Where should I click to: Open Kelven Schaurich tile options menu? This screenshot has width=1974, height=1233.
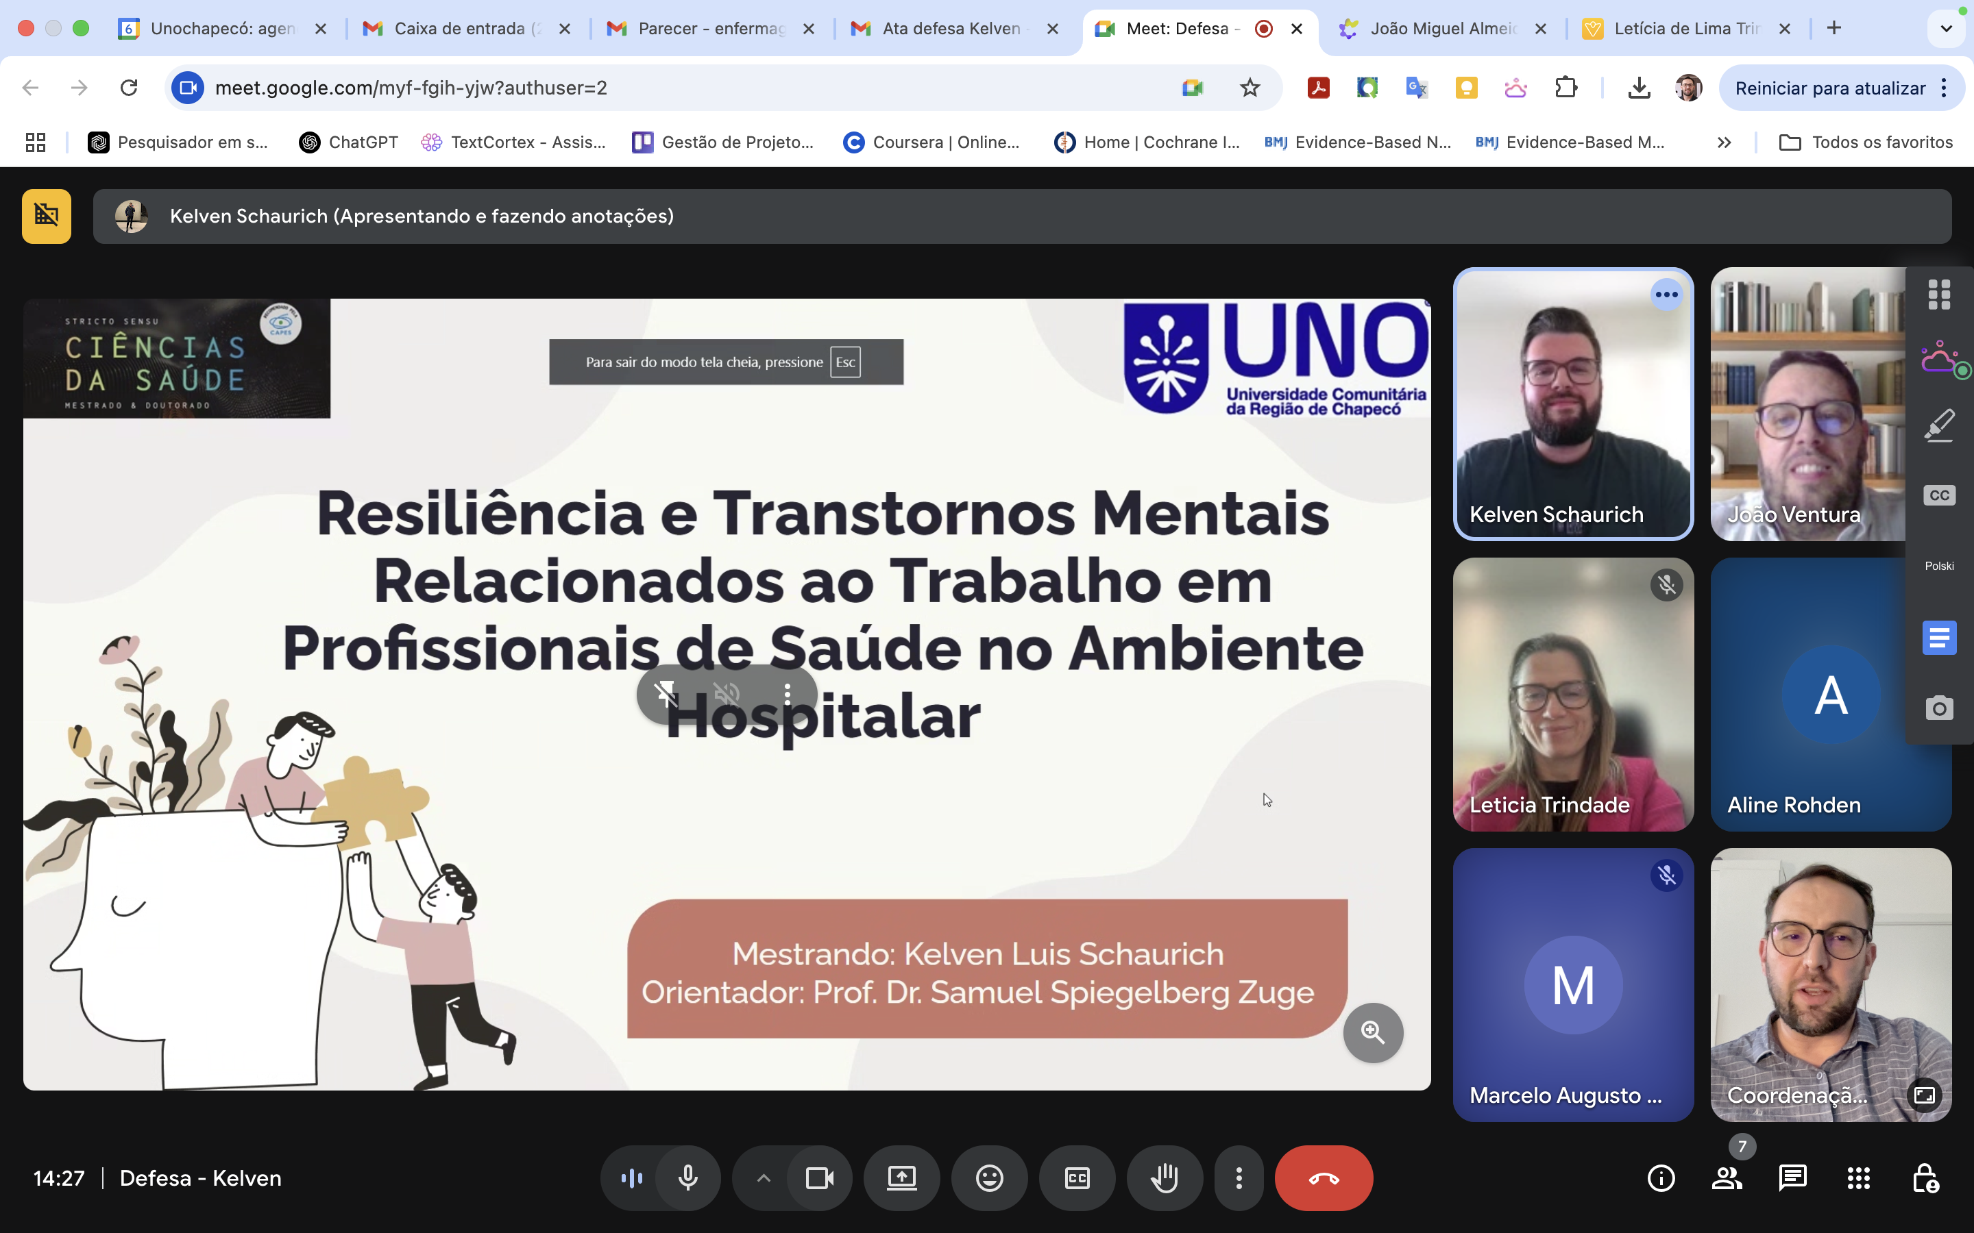1666,295
